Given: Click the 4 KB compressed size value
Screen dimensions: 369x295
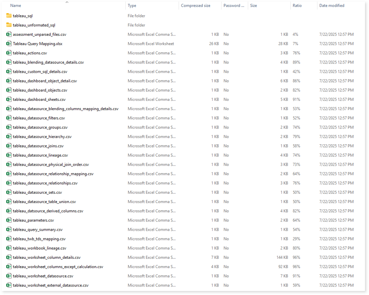Looking at the screenshot, I should tap(215, 266).
